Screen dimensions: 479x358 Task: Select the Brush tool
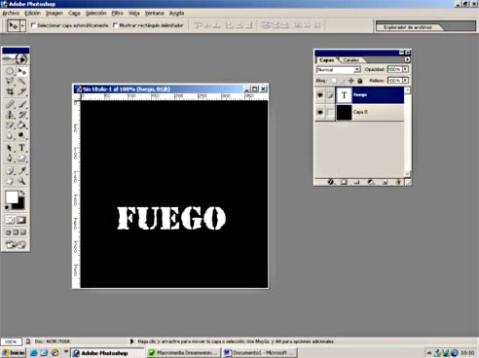click(21, 104)
